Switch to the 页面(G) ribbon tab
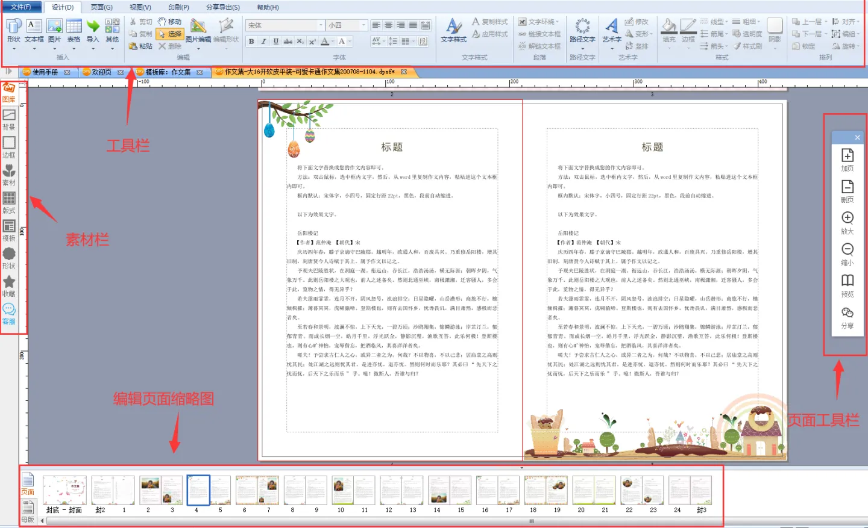 click(x=101, y=7)
